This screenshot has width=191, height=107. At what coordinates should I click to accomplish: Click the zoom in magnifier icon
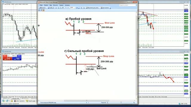coord(134,103)
